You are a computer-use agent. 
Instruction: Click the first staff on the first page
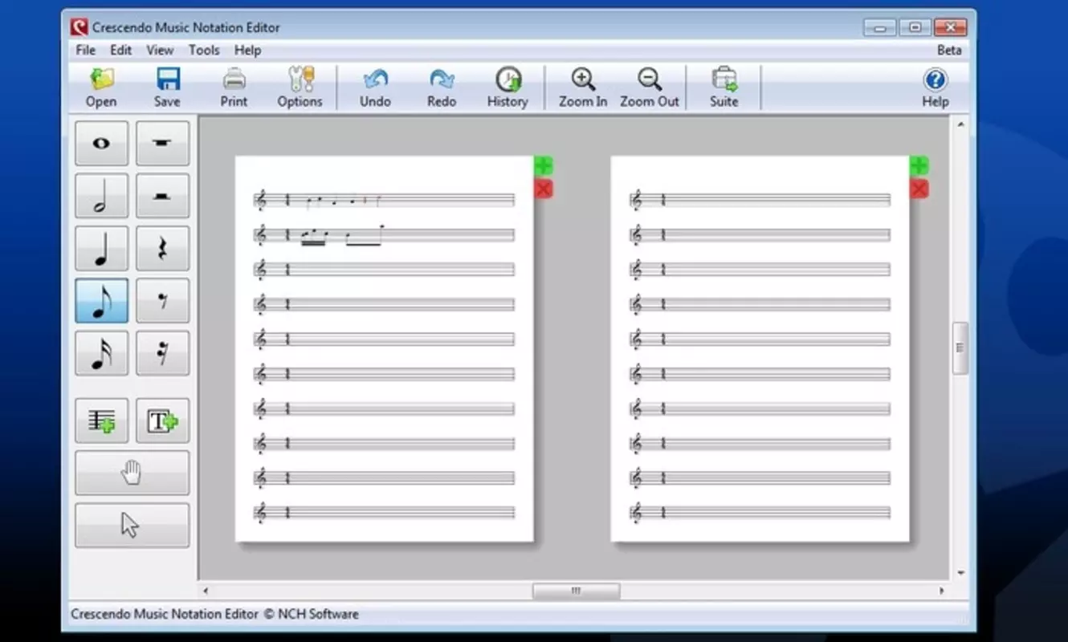pos(384,200)
